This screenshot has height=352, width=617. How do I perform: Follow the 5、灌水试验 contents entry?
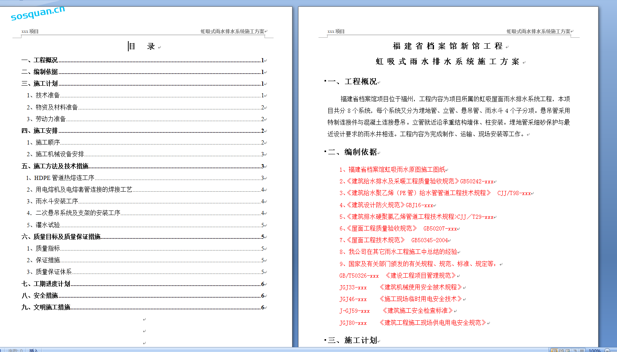pyautogui.click(x=43, y=225)
